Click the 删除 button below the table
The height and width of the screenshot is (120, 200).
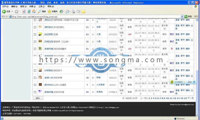click(x=38, y=98)
